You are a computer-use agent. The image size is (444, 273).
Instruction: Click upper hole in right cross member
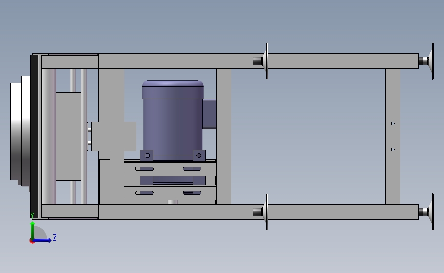click(393, 124)
